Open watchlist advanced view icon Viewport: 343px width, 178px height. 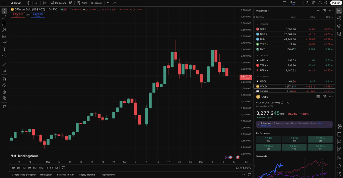point(324,11)
